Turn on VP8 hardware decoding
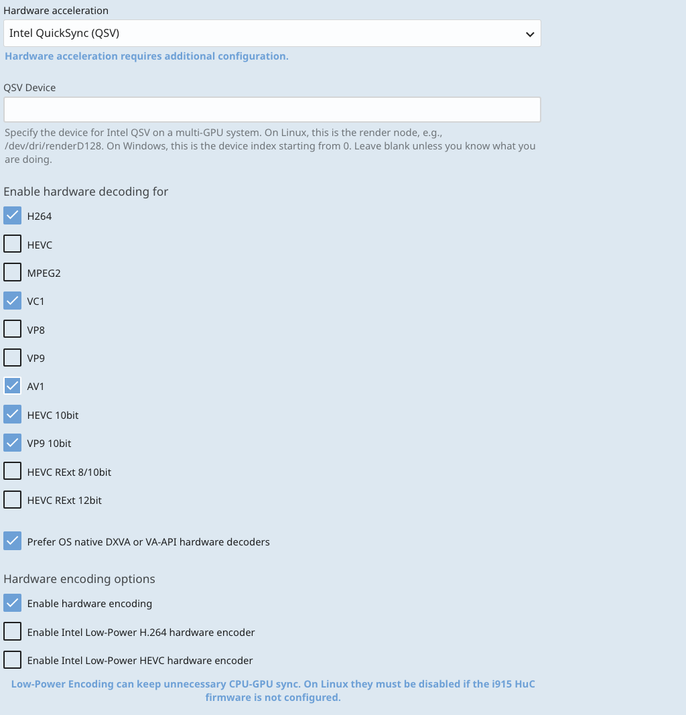The width and height of the screenshot is (686, 715). (x=13, y=330)
